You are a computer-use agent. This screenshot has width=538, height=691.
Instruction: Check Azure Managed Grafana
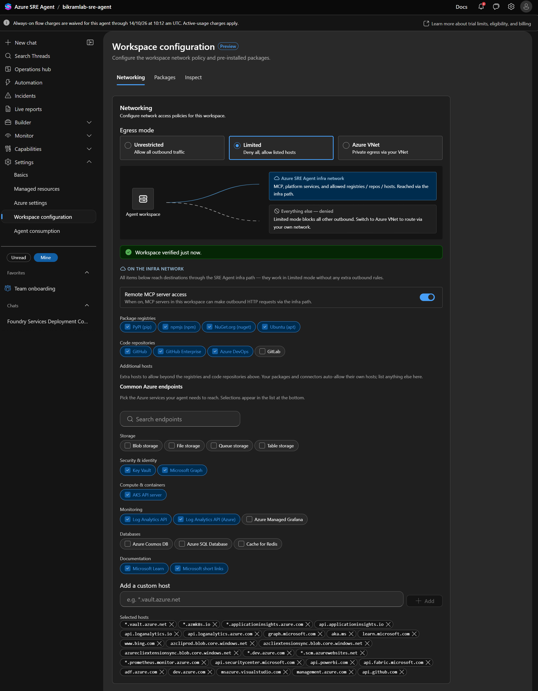[x=274, y=519]
